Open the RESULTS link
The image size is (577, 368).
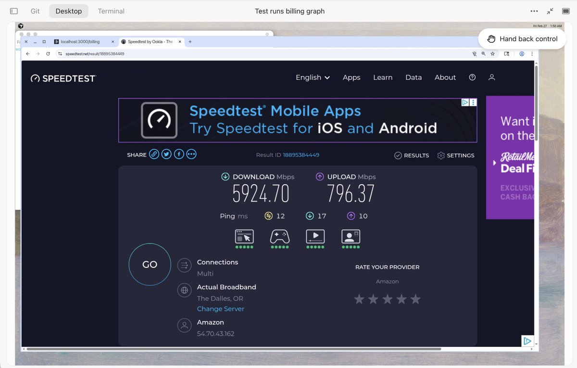(412, 155)
